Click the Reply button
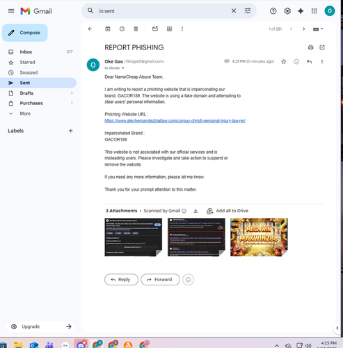 point(121,280)
